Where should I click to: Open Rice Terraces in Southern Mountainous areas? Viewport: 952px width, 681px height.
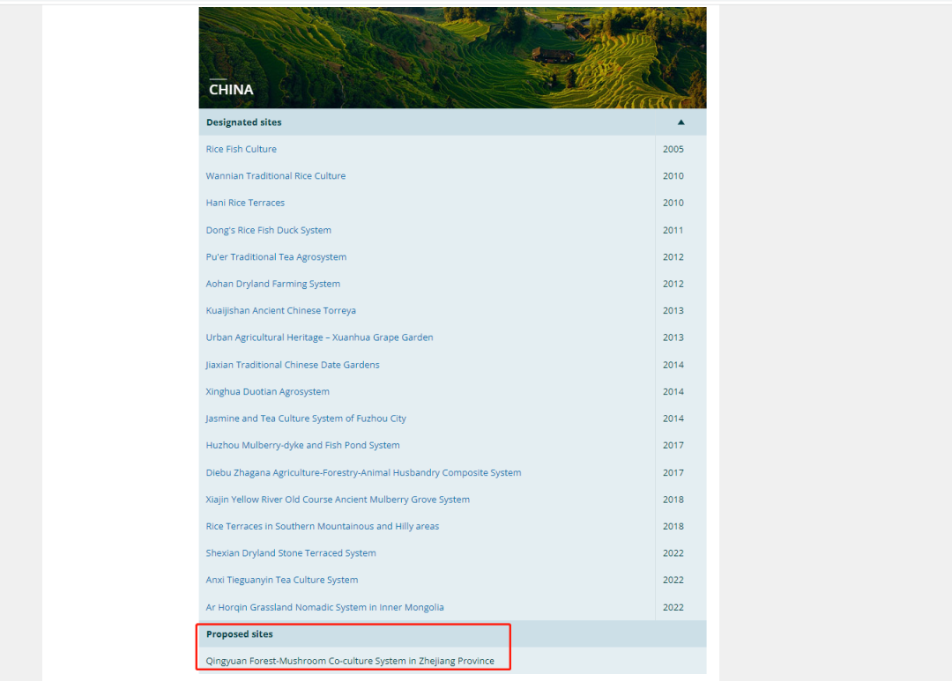[322, 526]
